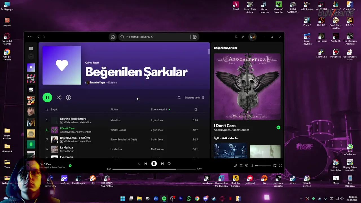361x203 pixels.
Task: Open Connect to a device icon
Action: [x=247, y=166]
